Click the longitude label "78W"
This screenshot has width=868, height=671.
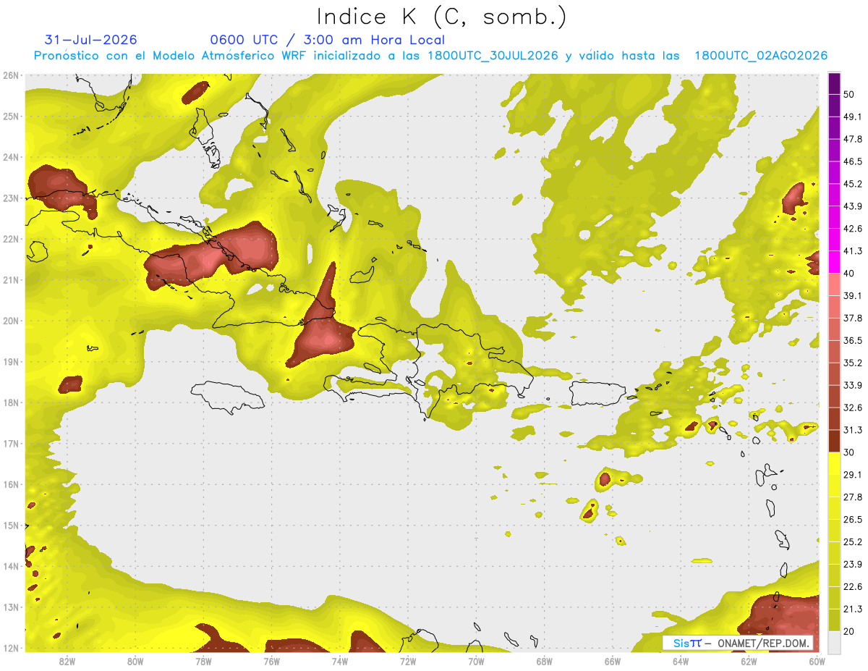coord(203,661)
